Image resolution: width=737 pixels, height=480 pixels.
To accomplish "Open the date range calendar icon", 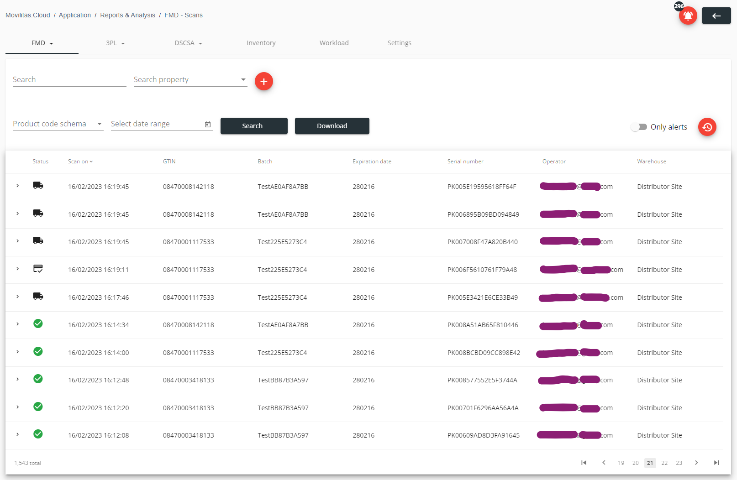I will click(208, 124).
